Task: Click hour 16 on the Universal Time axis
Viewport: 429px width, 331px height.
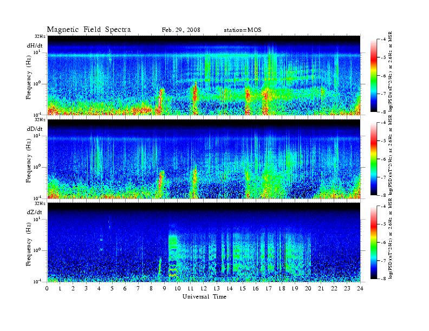Action: point(256,288)
